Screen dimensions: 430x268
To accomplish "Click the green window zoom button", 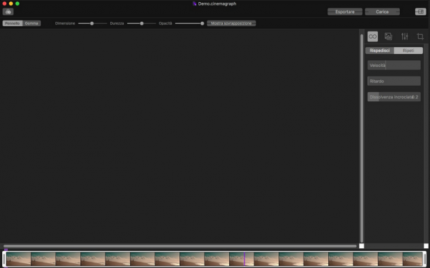I will (18, 4).
